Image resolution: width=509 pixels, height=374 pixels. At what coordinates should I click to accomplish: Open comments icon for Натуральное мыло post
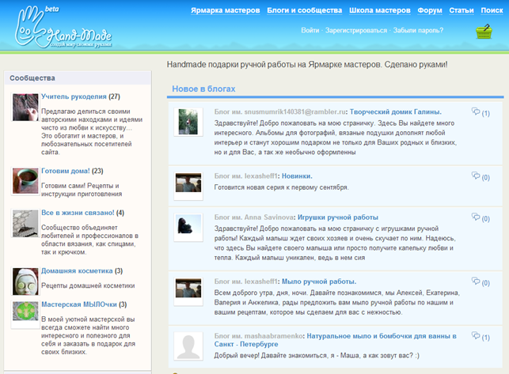click(476, 336)
